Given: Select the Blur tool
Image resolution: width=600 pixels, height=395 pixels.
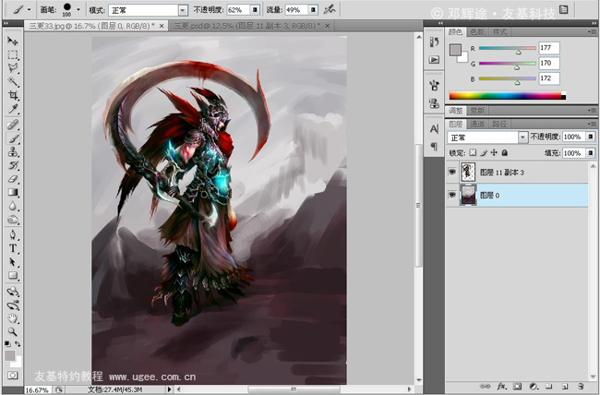Looking at the screenshot, I should click(13, 206).
